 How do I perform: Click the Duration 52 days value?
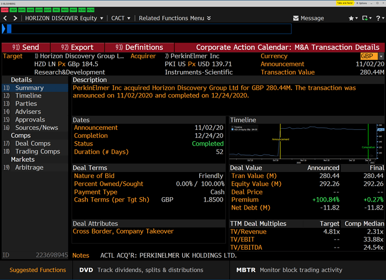click(x=220, y=152)
